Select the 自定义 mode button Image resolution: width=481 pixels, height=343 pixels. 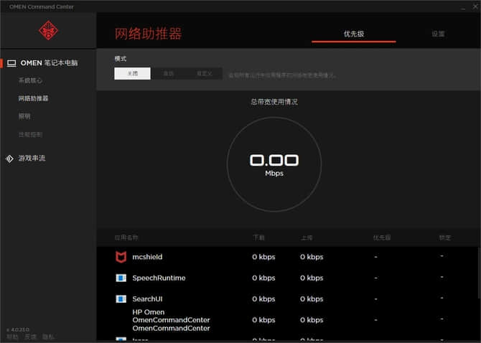[x=205, y=74]
